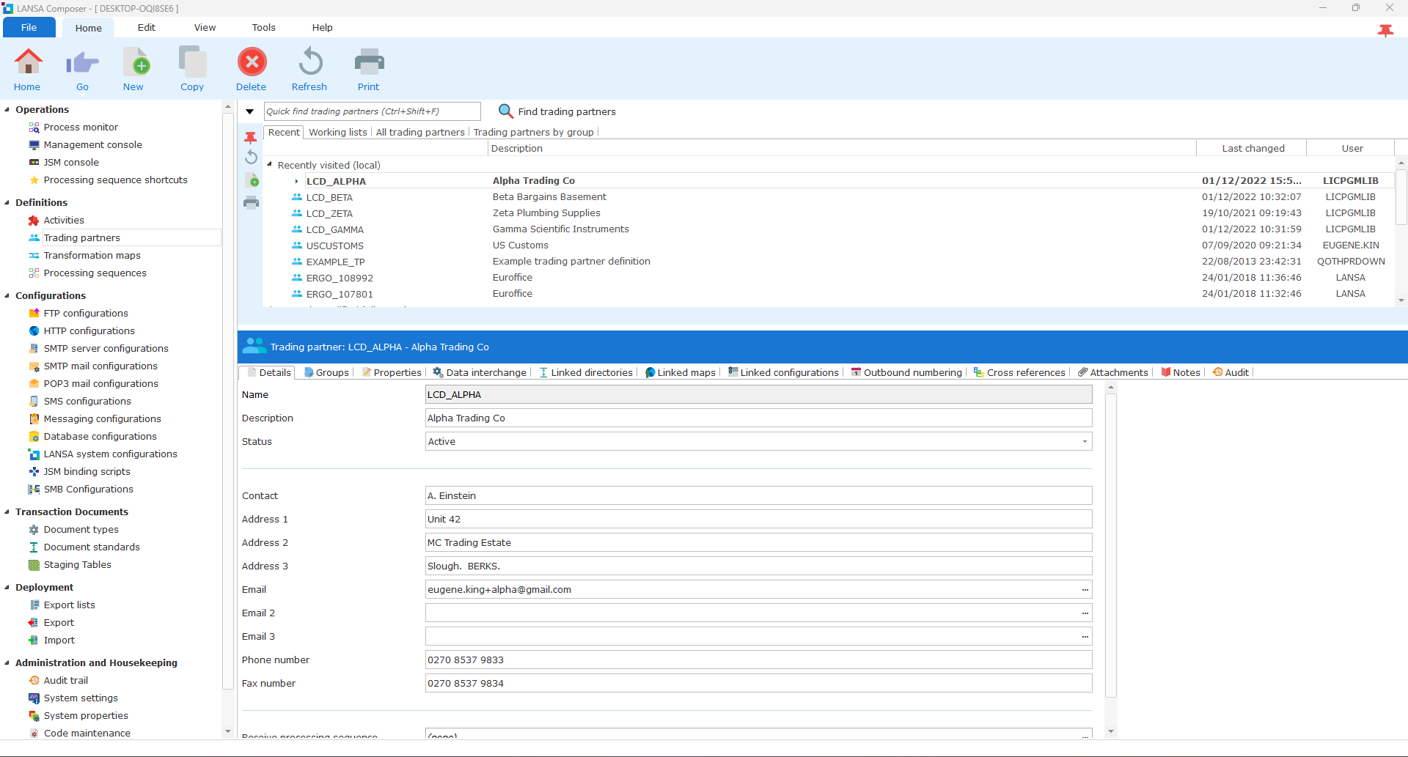1408x757 pixels.
Task: Collapse the Definitions navigator group
Action: tap(7, 203)
